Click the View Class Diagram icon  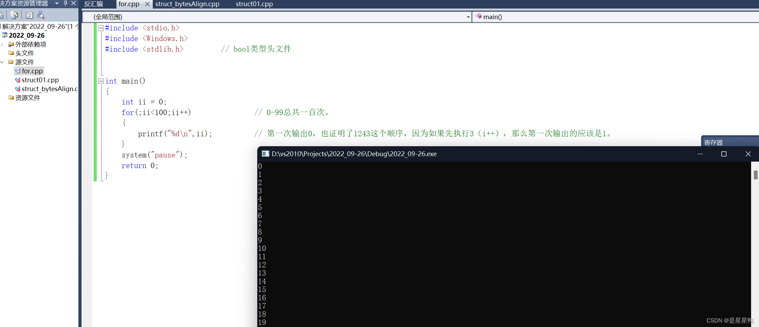(x=41, y=15)
